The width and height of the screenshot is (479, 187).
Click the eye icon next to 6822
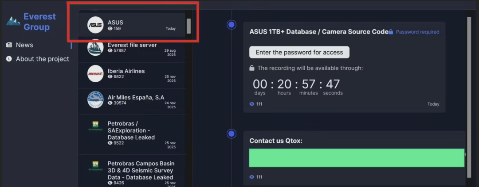point(110,76)
